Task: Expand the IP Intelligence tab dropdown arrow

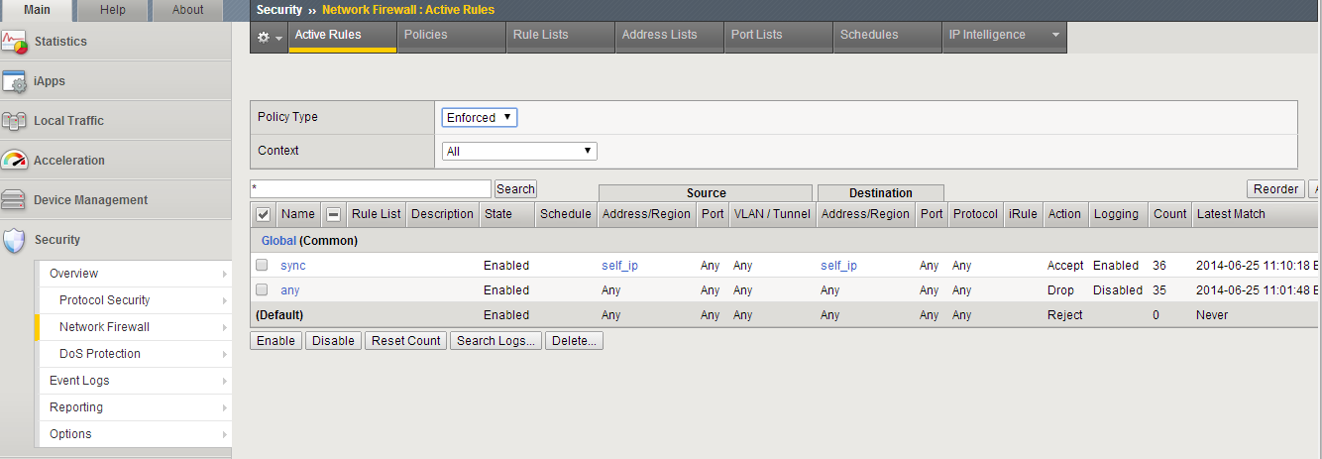Action: coord(1055,36)
